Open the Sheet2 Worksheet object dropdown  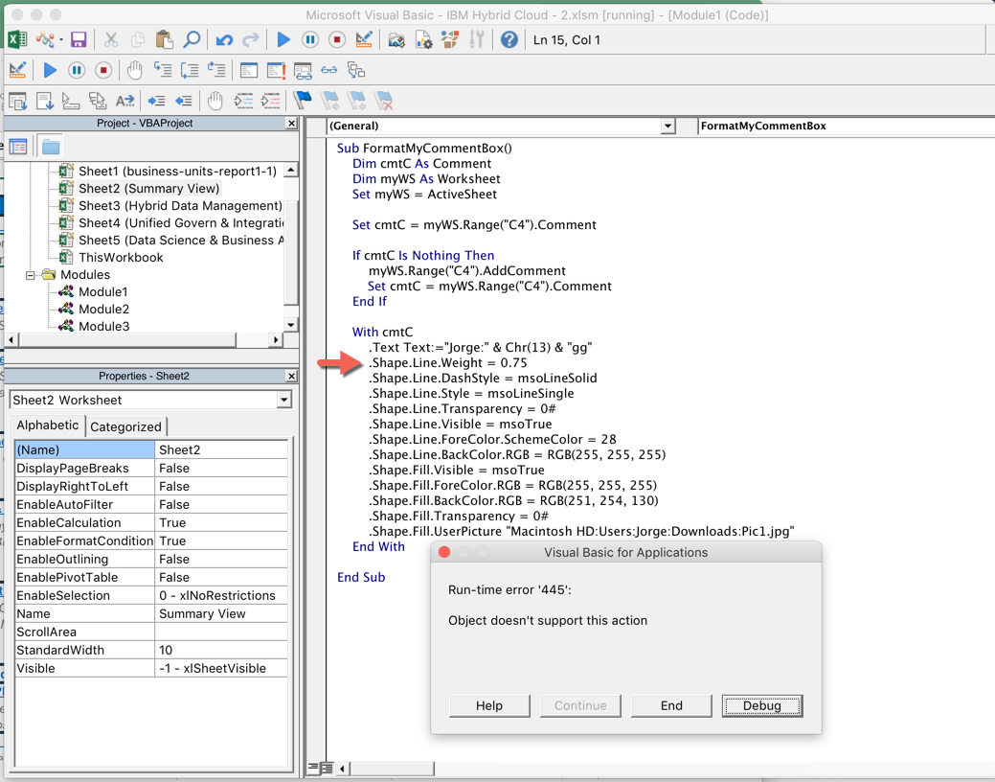283,400
